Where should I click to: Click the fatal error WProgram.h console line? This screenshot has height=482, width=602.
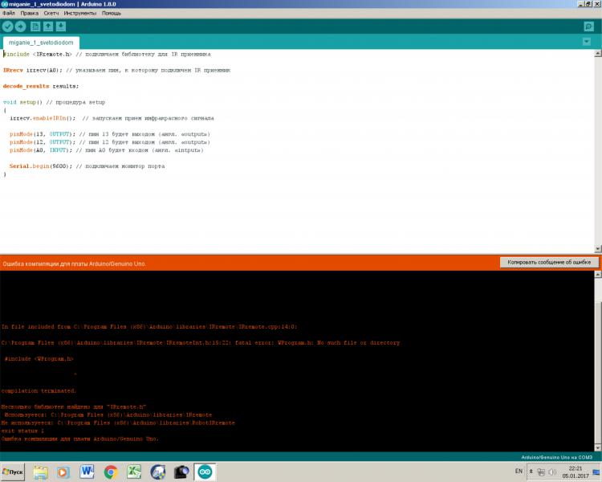click(201, 342)
